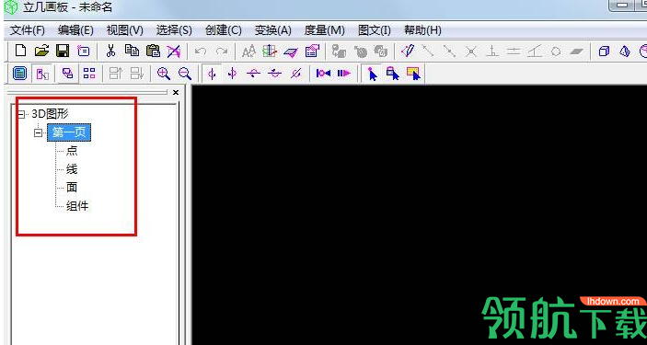Open the 图文(I) menu
Screen dimensions: 647x345
tap(375, 30)
